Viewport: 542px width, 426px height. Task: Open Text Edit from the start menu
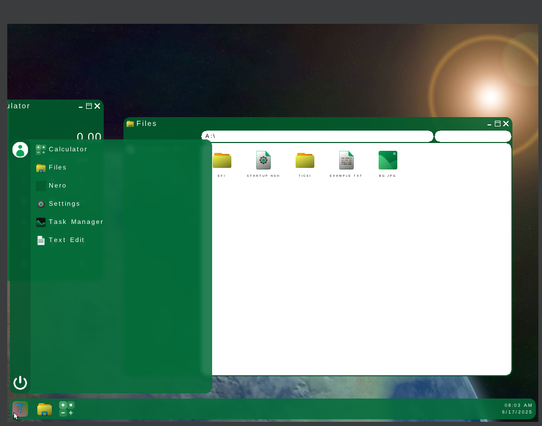66,240
